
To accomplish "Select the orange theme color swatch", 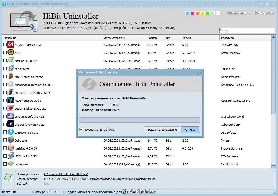I will point(197,13).
